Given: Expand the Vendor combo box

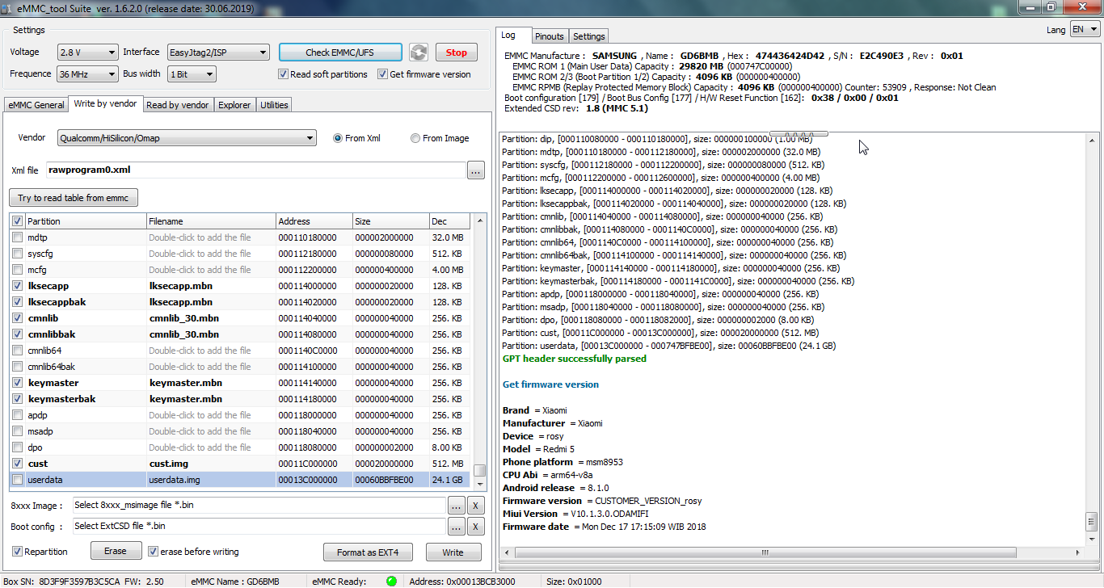Looking at the screenshot, I should click(187, 138).
